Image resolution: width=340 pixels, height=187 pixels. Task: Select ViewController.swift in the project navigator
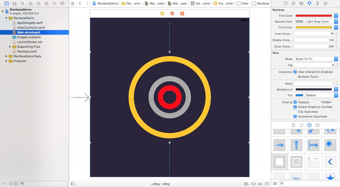tap(31, 28)
